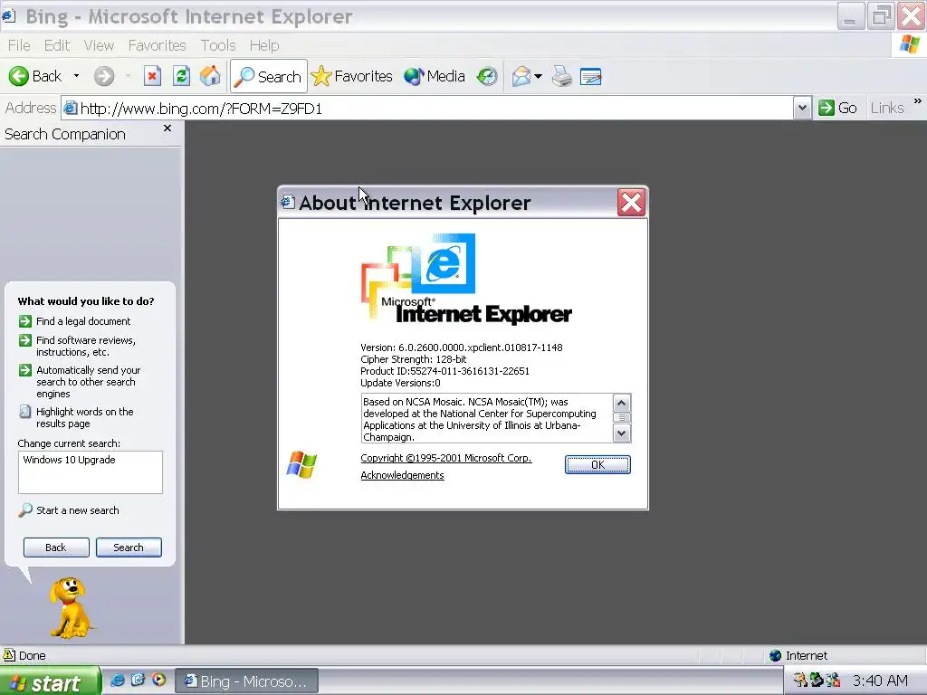Click the About dialog title bar icon
This screenshot has height=695, width=927.
point(288,202)
